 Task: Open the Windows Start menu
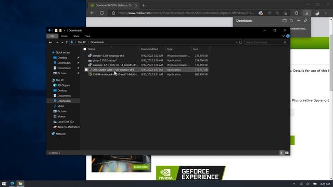(4, 183)
